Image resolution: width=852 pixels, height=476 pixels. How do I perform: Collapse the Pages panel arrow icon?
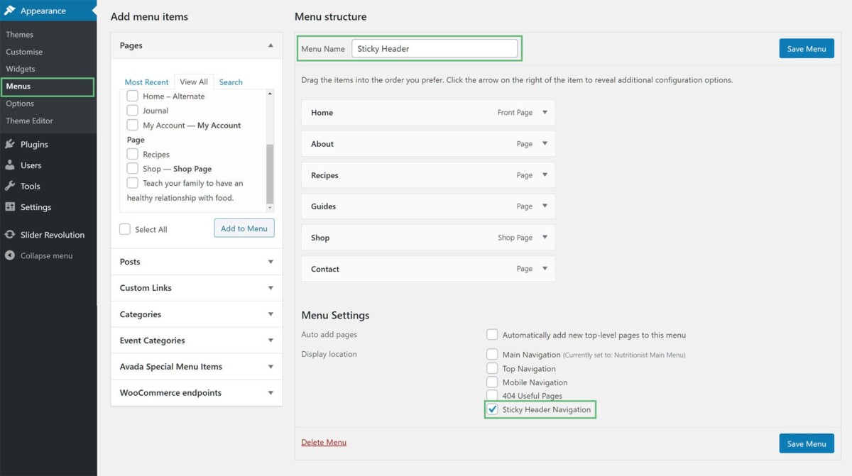coord(271,45)
